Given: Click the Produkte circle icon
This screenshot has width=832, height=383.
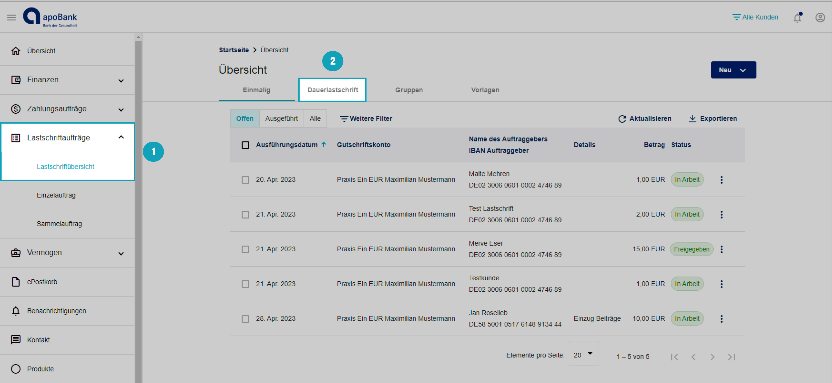Looking at the screenshot, I should coord(16,369).
